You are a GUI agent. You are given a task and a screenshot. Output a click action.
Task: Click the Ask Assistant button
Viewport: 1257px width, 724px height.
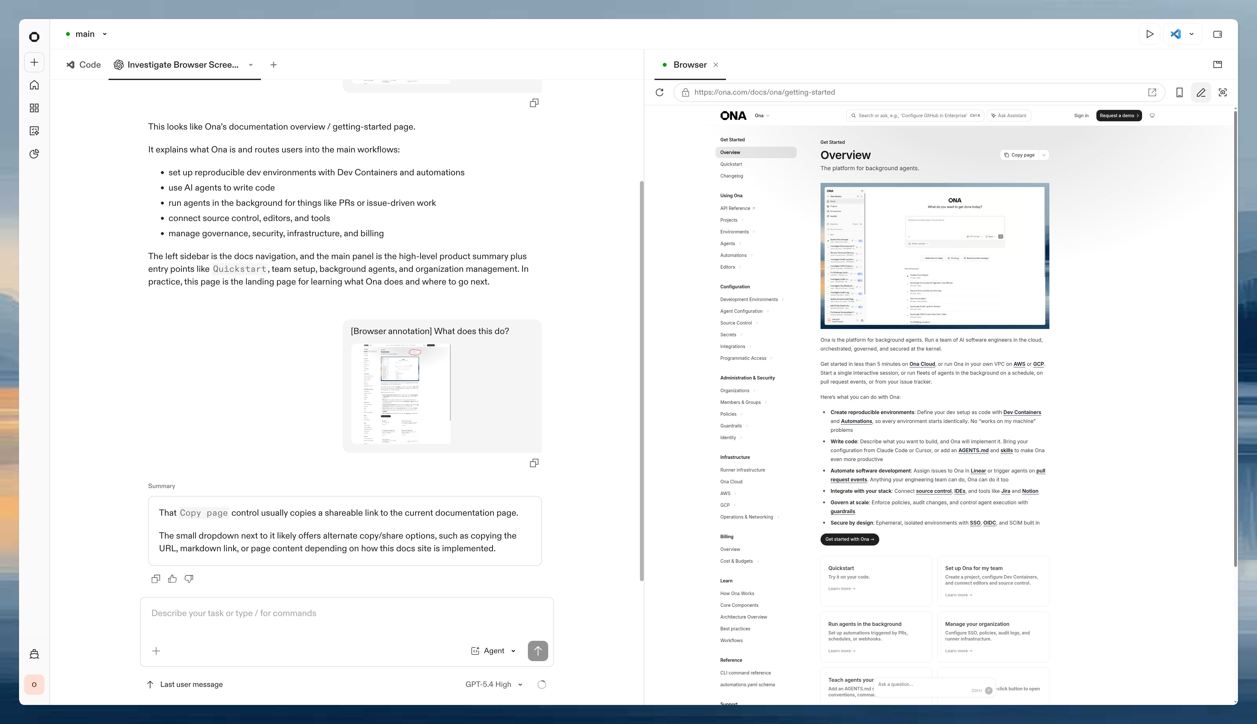1008,116
